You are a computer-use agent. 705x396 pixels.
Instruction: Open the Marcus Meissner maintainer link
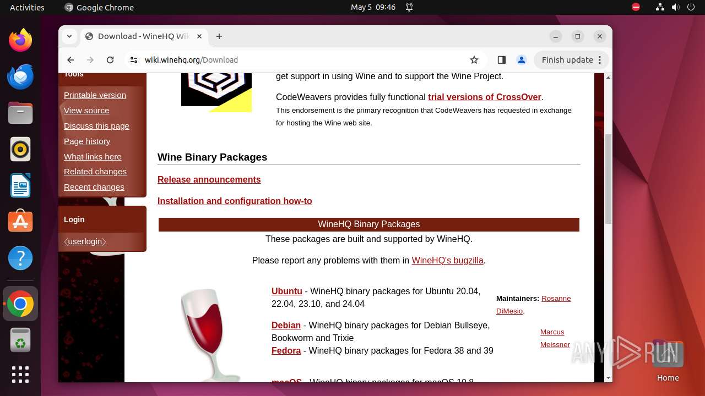[x=555, y=338]
